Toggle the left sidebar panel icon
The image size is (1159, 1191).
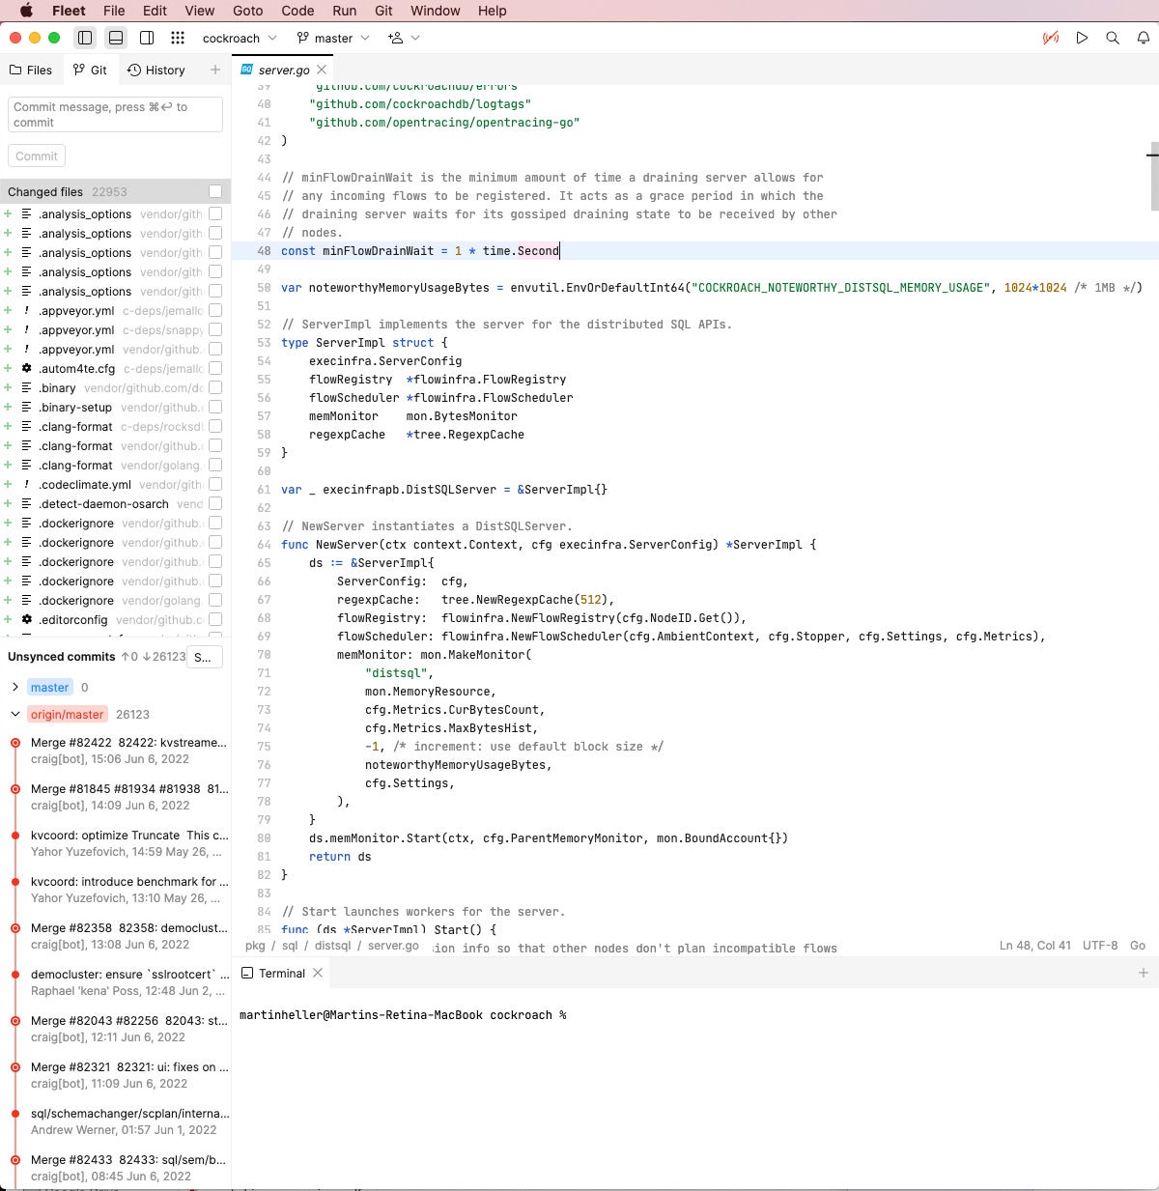85,38
